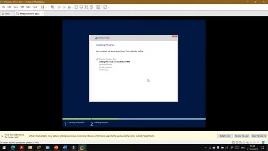The image size is (268, 151).
Task: Click Never Remind Me button
Action: (259, 136)
